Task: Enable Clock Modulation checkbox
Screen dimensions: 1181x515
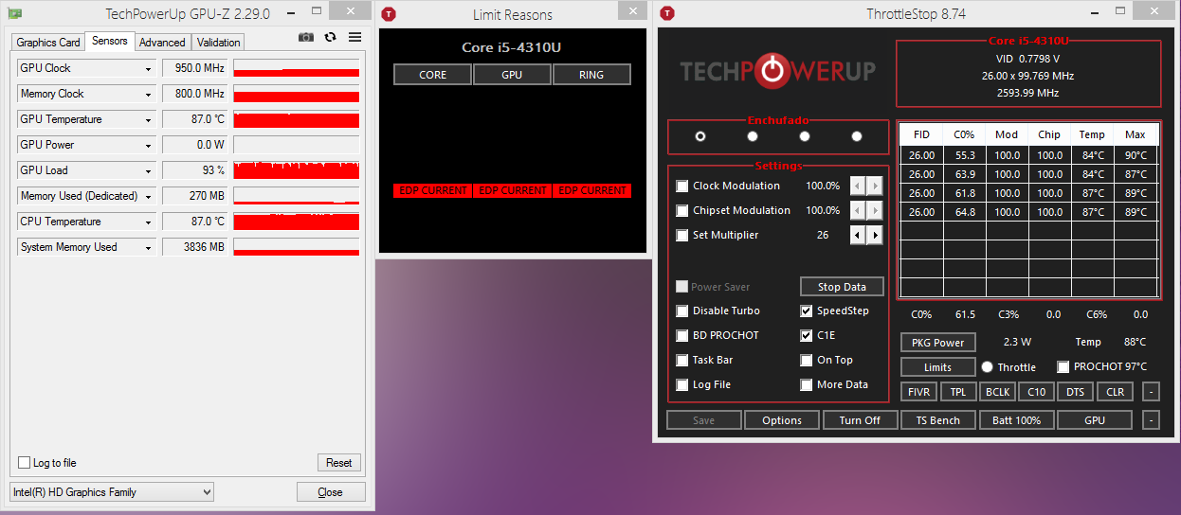Action: pyautogui.click(x=682, y=186)
